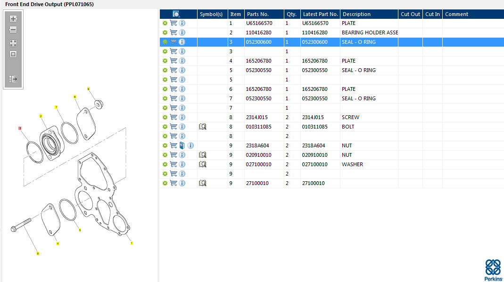The width and height of the screenshot is (504, 282).
Task: Open symbol lookup for 027100010 WASHER
Action: click(x=203, y=164)
